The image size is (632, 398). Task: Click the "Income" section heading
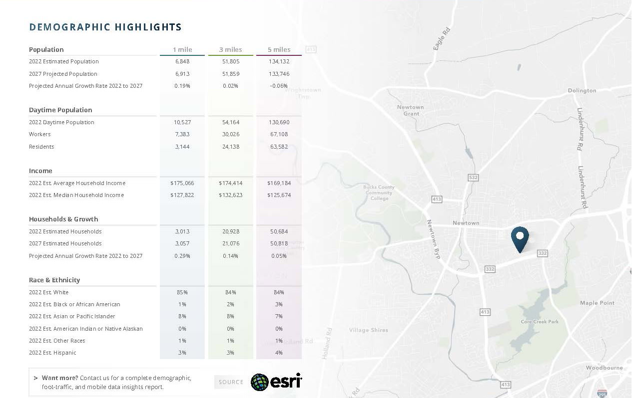coord(40,171)
